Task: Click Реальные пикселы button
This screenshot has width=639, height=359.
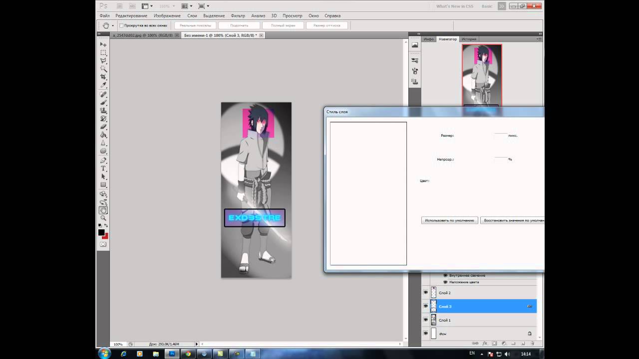Action: pos(195,25)
